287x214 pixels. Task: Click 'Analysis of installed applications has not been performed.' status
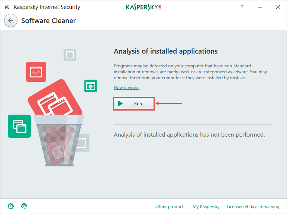pos(189,135)
